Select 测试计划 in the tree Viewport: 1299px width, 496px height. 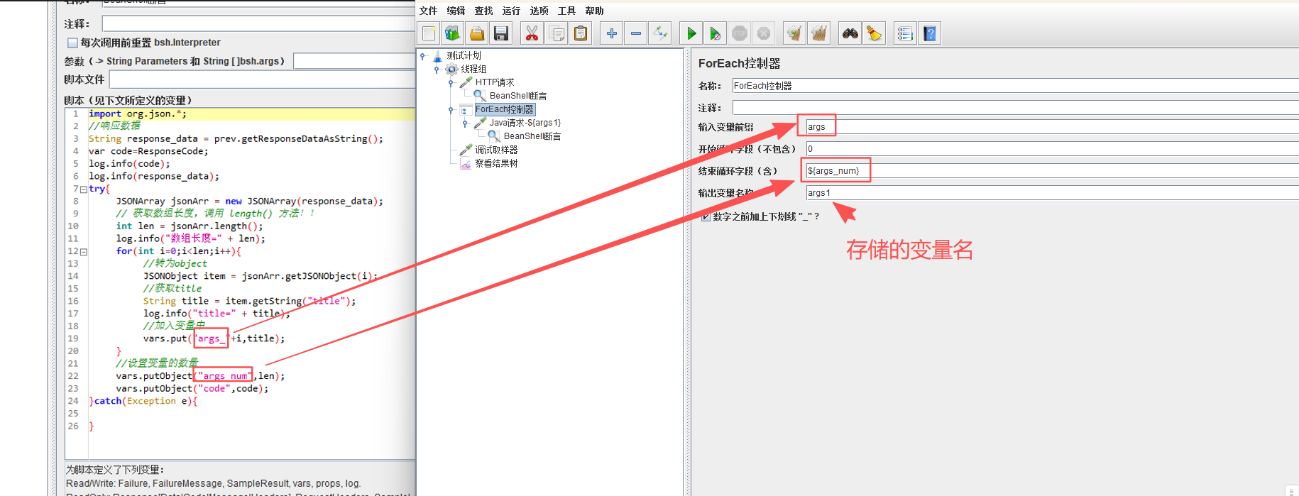coord(464,55)
